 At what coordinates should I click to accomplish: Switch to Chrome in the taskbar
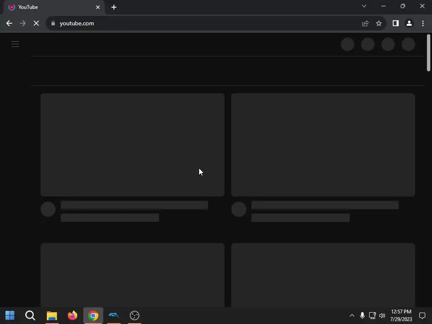point(93,316)
